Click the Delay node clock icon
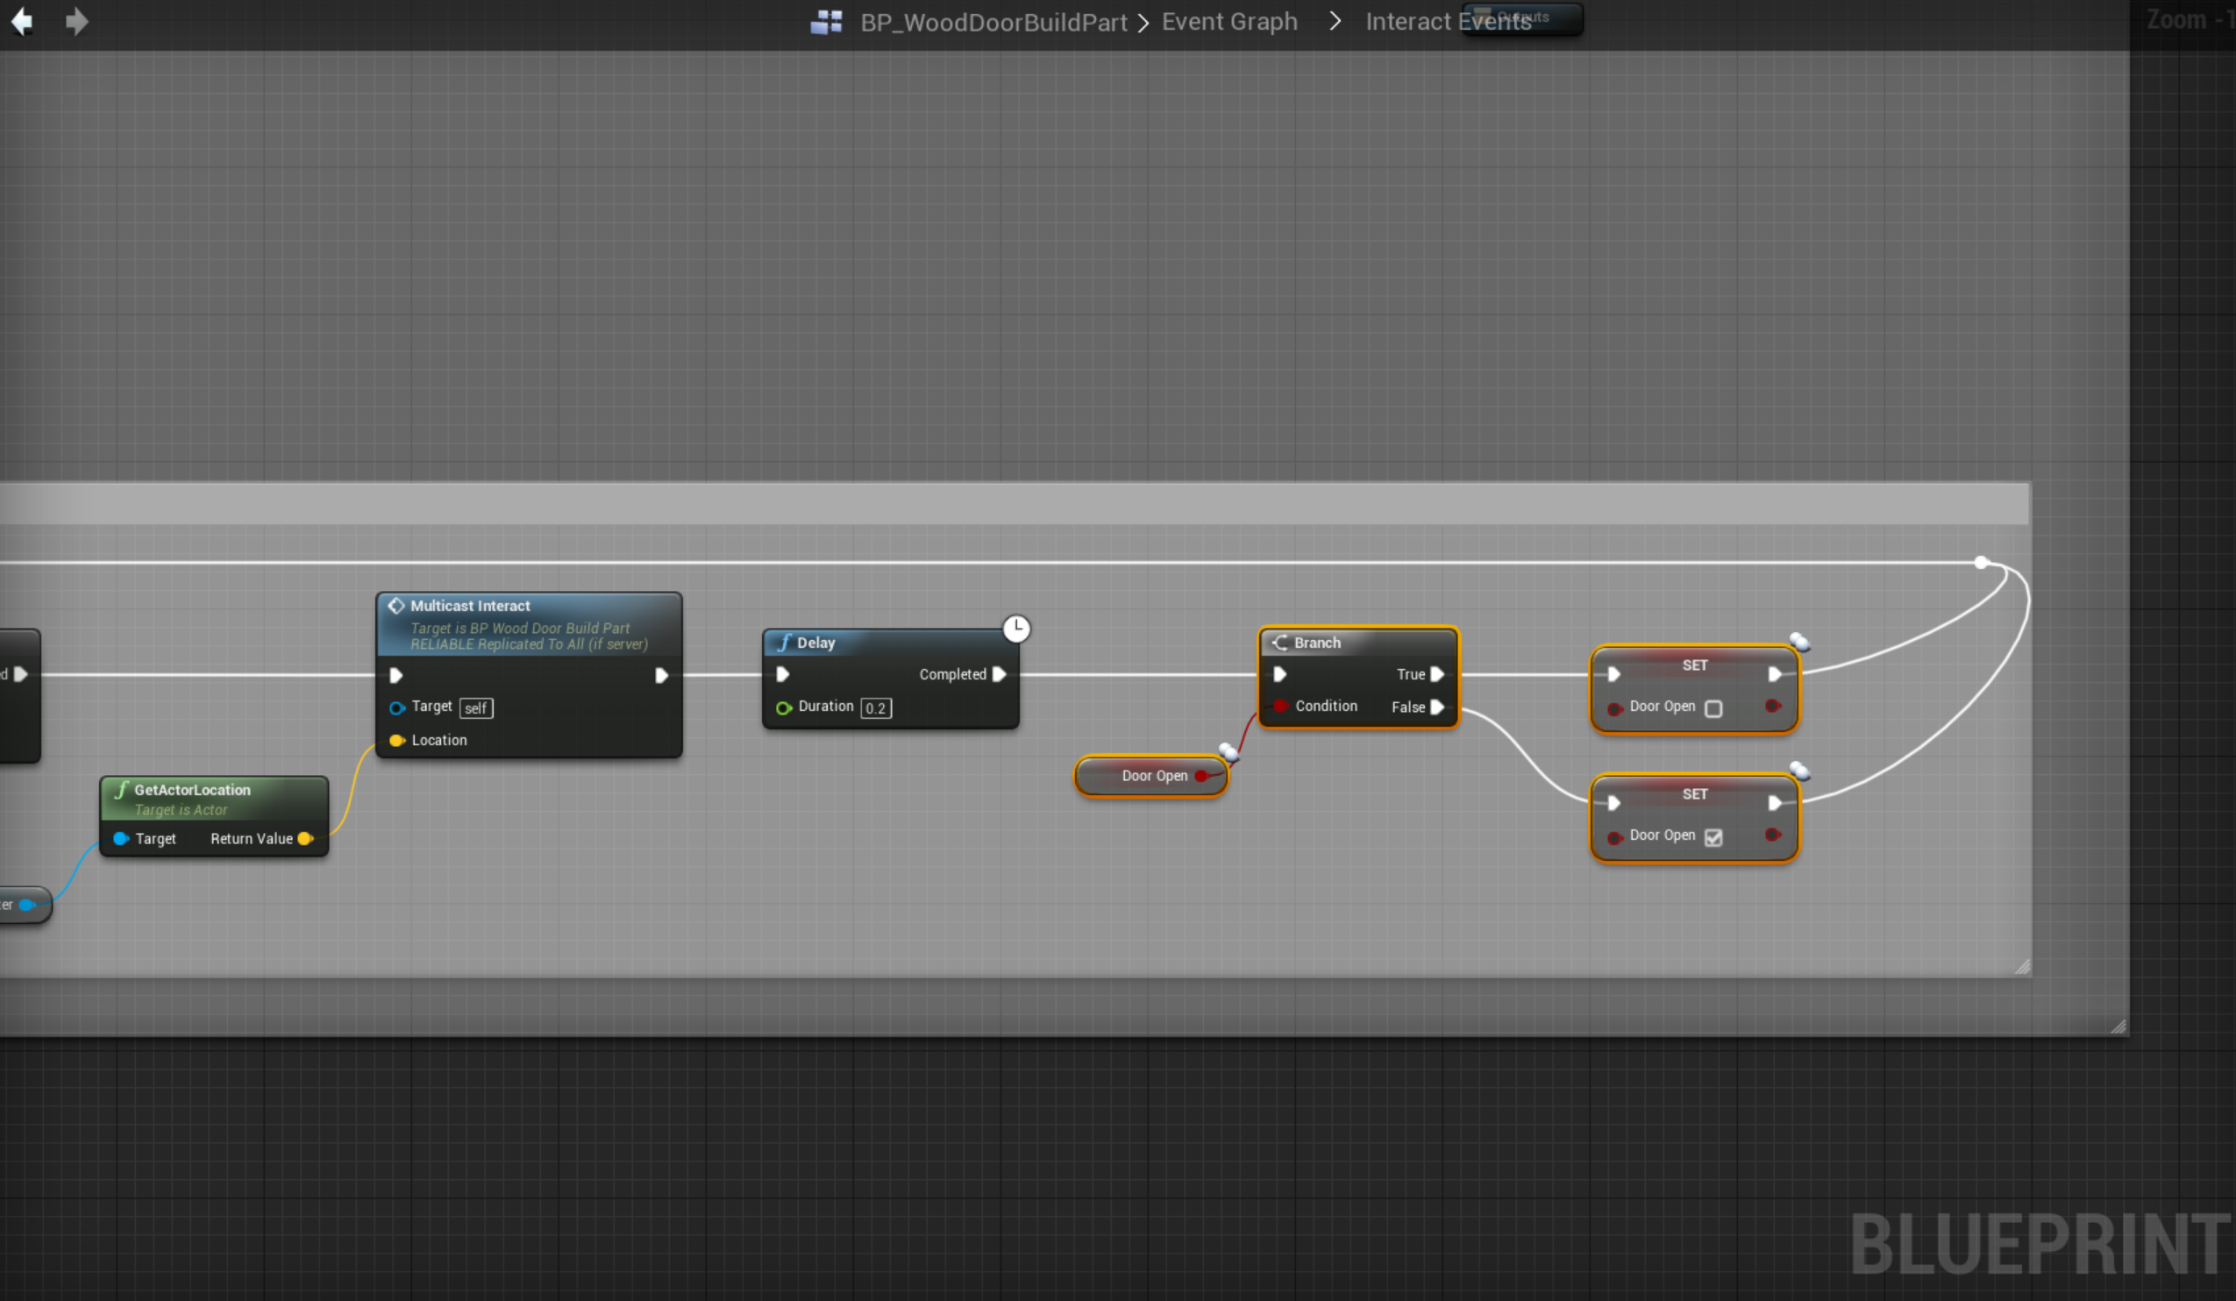 (1016, 629)
